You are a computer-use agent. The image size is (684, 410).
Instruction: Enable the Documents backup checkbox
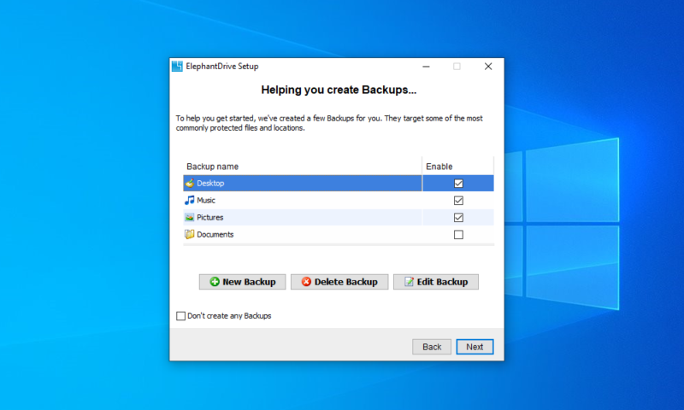458,235
